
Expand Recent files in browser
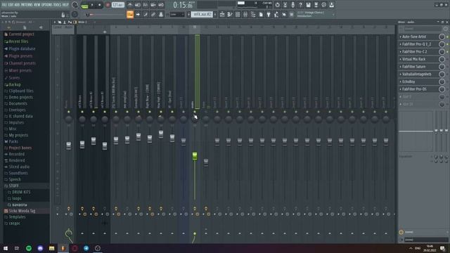point(18,41)
